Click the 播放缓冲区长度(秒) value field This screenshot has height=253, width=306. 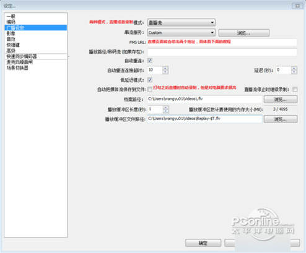tap(155, 109)
